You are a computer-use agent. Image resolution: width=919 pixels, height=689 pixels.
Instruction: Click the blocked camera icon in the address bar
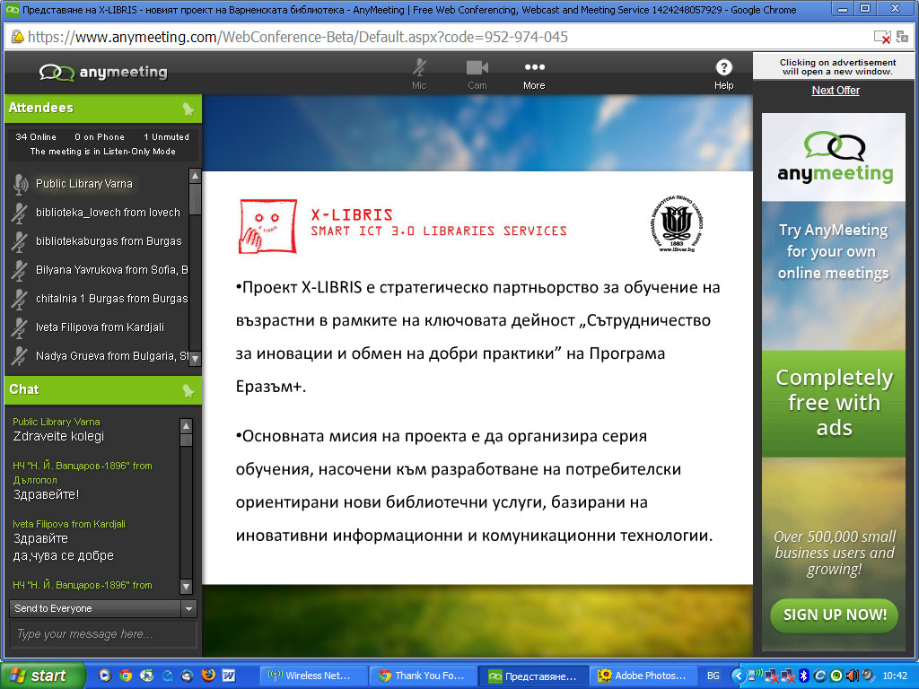882,38
